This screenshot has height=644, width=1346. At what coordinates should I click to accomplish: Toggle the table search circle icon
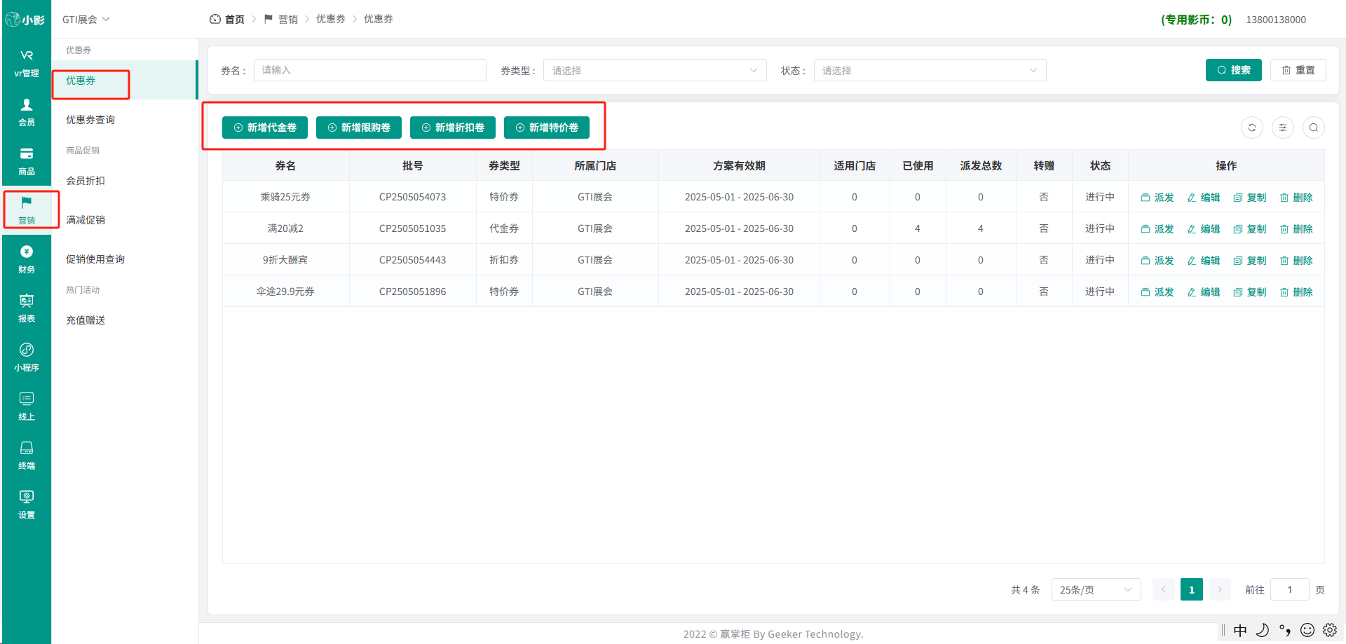coord(1314,128)
